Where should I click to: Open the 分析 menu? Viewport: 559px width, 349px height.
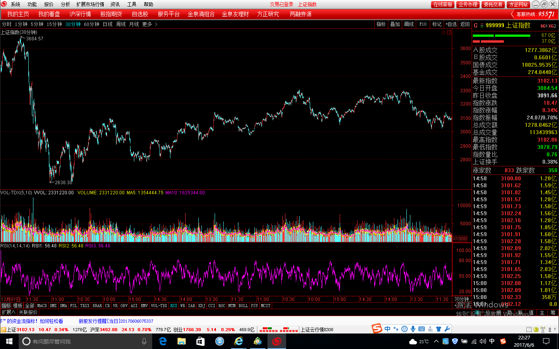[66, 4]
